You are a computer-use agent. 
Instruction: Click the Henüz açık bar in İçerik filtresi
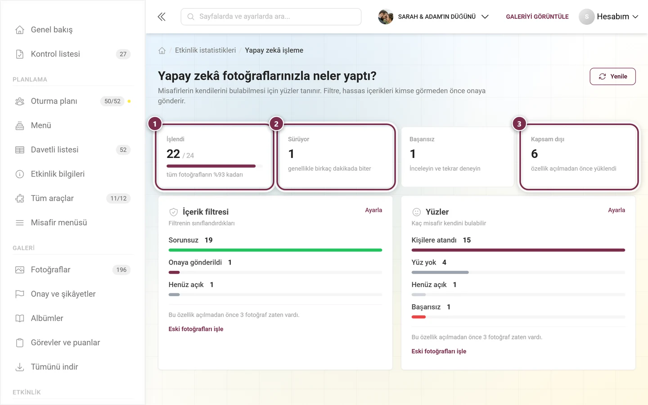click(275, 295)
